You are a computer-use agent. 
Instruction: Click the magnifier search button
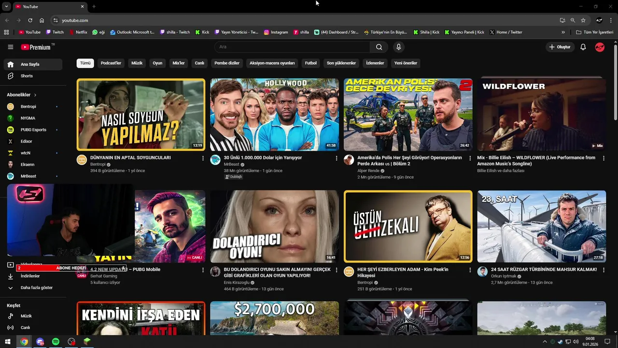(x=379, y=47)
